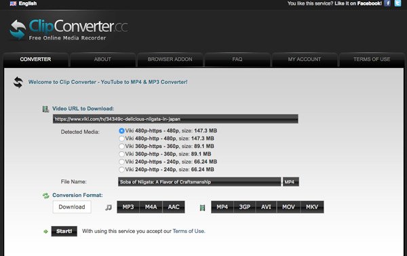Choose AAC audio format
This screenshot has height=256, width=407.
click(174, 207)
